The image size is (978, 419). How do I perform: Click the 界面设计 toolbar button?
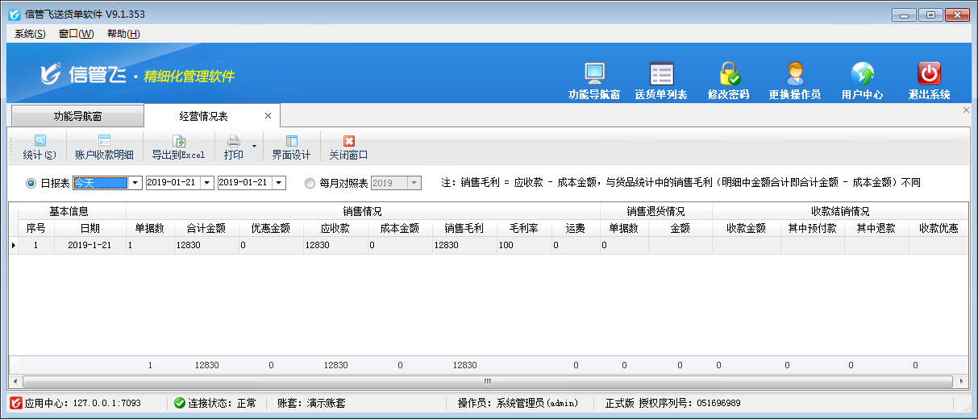pos(291,147)
